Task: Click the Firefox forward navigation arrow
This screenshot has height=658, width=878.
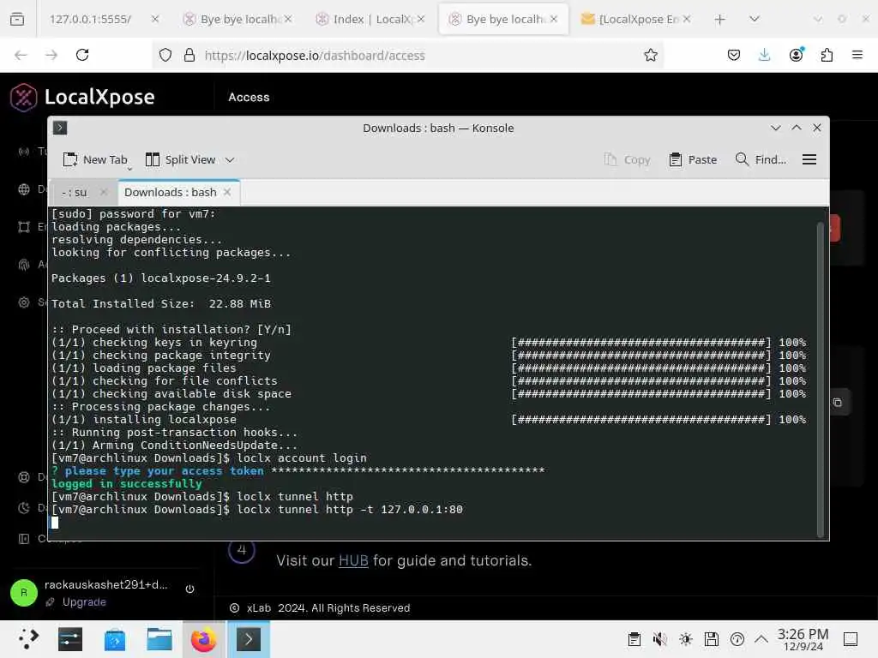Action: coord(51,55)
